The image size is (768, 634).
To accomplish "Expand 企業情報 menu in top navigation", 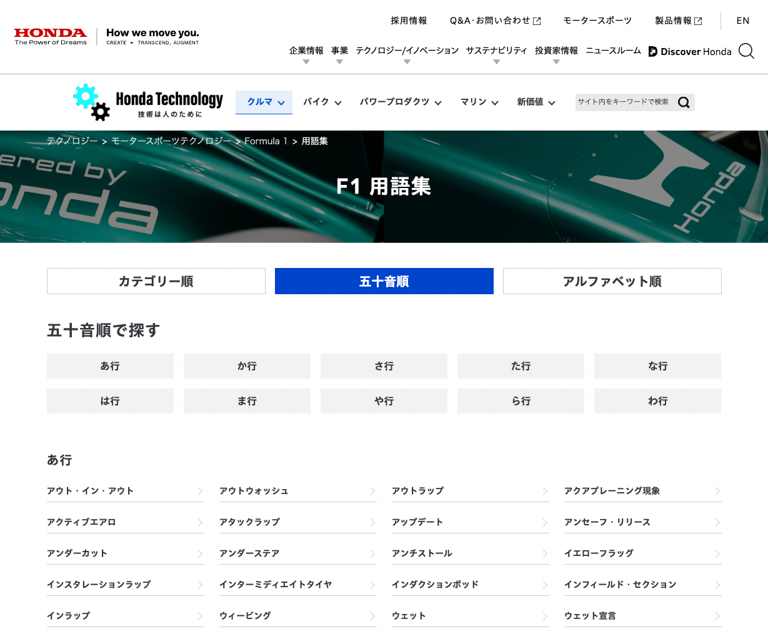I will tap(306, 51).
